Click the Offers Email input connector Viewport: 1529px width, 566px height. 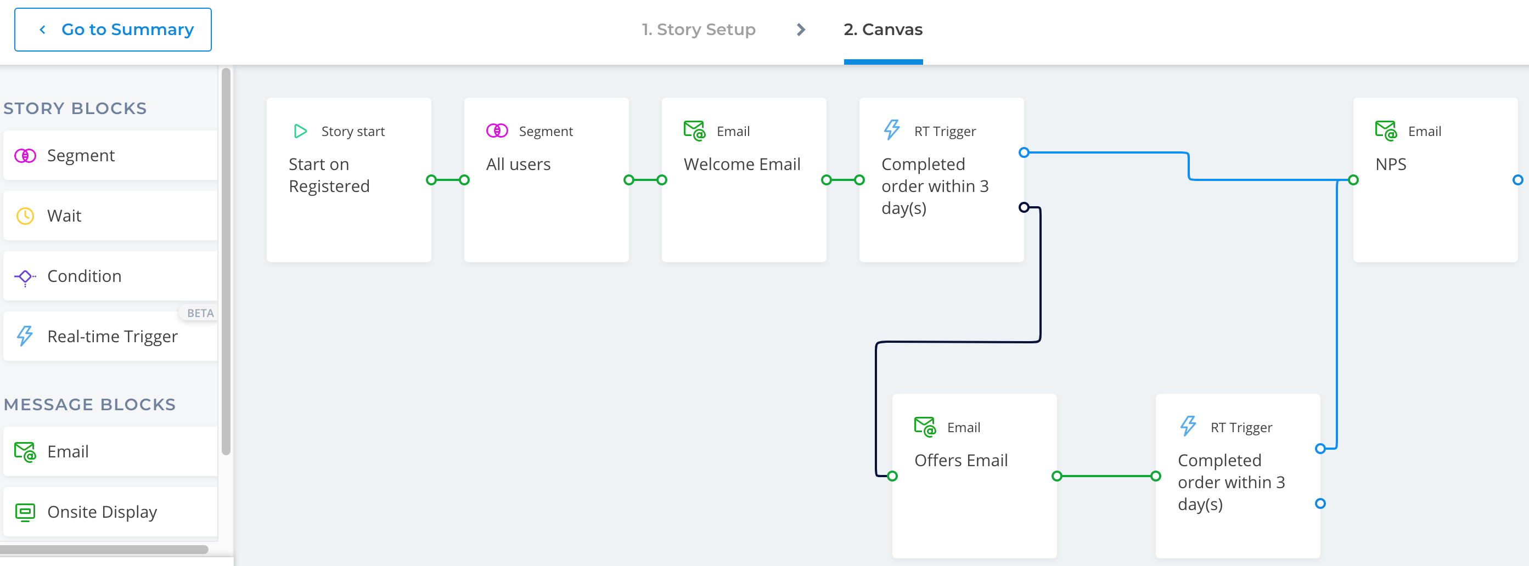pyautogui.click(x=892, y=477)
